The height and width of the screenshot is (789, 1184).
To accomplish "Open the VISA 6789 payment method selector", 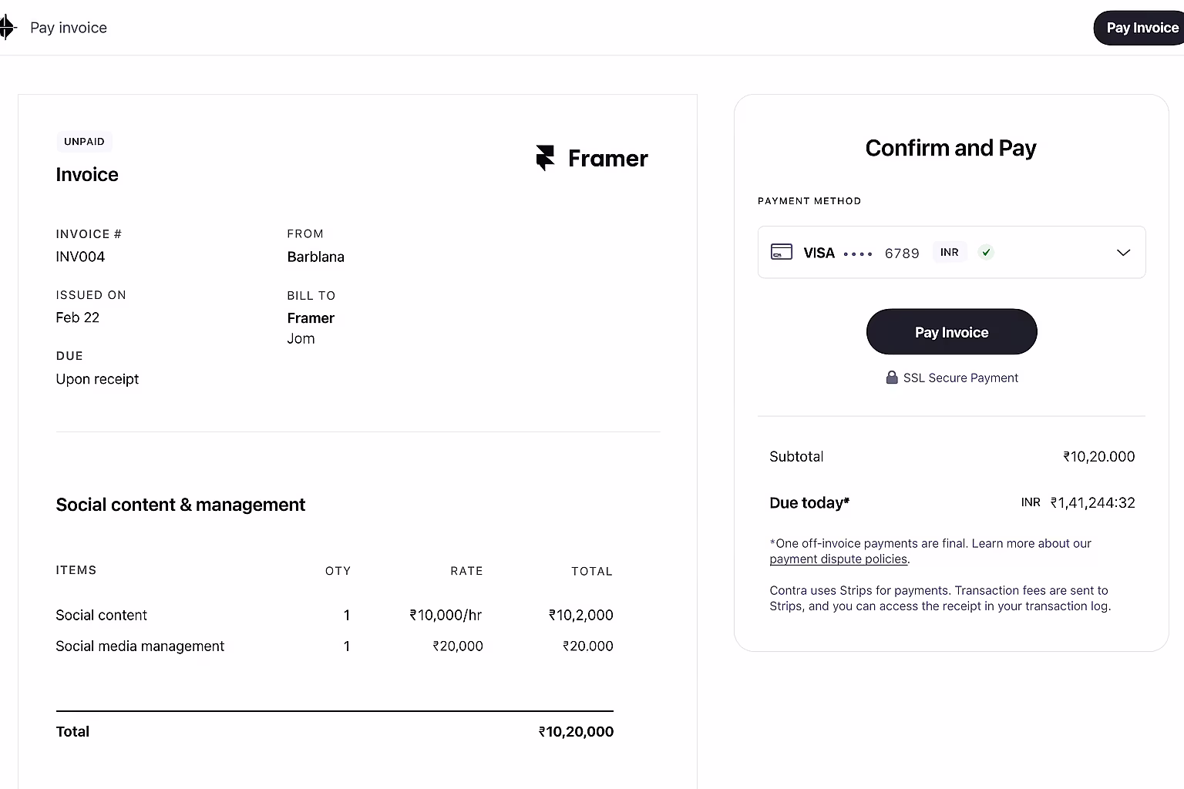I will tap(951, 252).
